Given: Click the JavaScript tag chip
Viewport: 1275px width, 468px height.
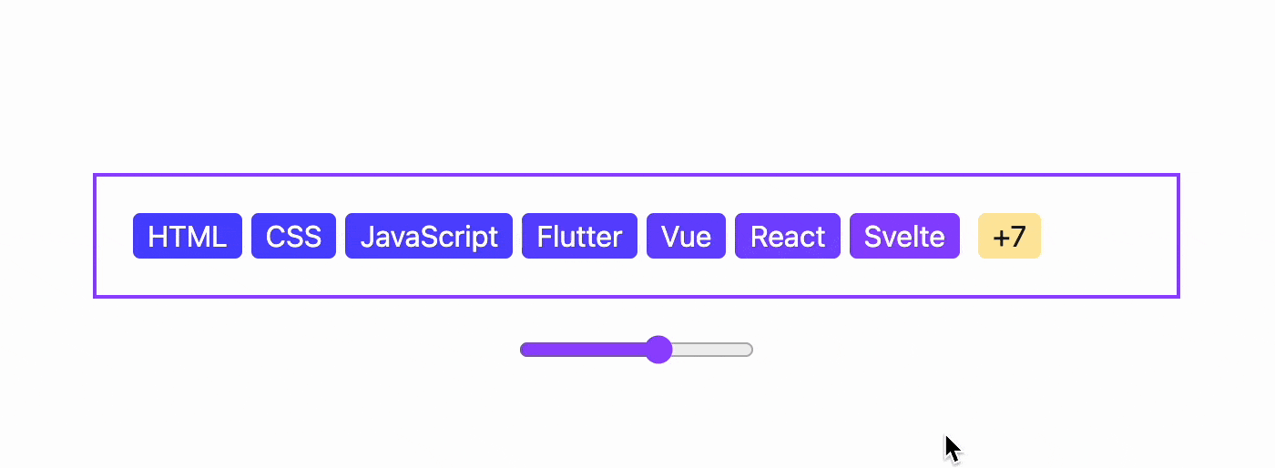Looking at the screenshot, I should pyautogui.click(x=428, y=237).
